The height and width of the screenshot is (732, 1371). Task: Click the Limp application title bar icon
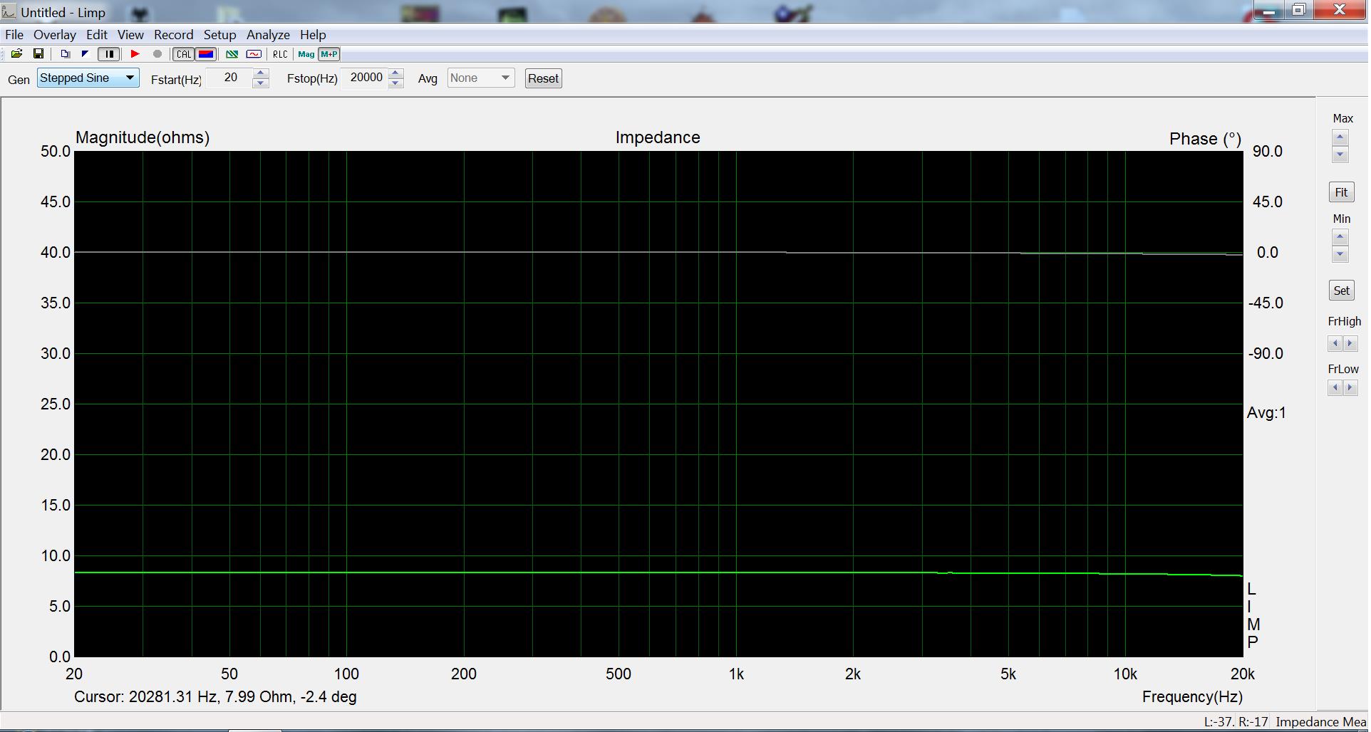point(9,11)
